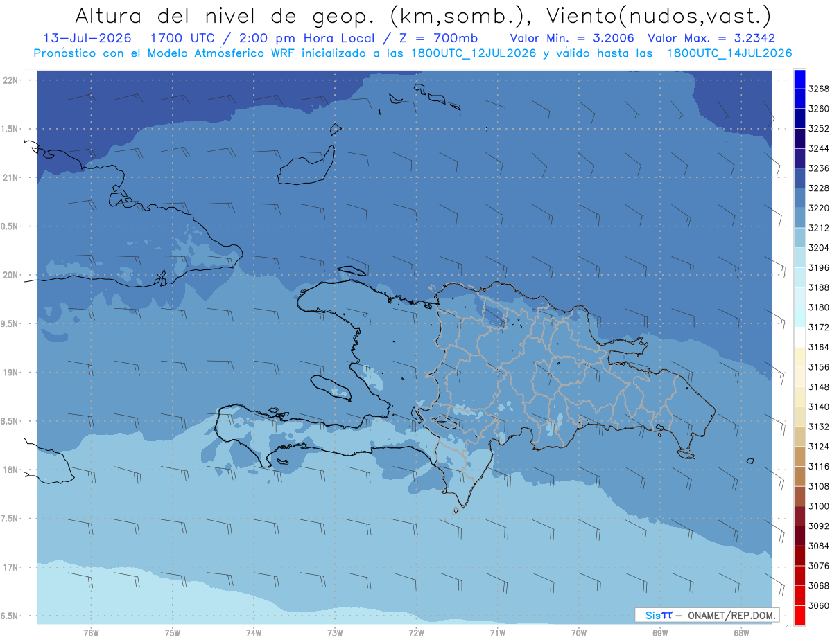Click the 3116 colorbar value
Screen dimensions: 832x642
818,467
